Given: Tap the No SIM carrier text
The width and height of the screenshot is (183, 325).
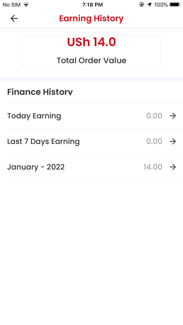Looking at the screenshot, I should point(12,5).
